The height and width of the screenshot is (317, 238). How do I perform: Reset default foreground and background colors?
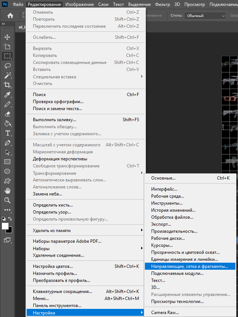(x=4, y=219)
